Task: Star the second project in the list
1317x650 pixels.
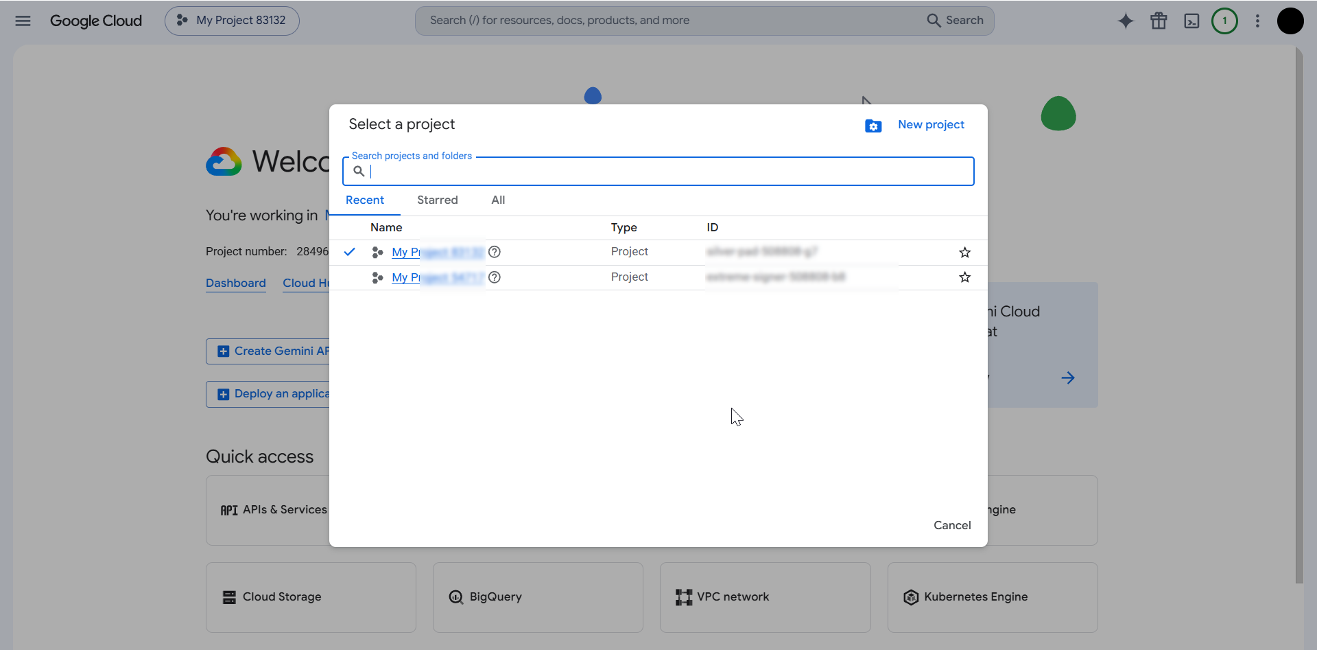Action: point(965,277)
